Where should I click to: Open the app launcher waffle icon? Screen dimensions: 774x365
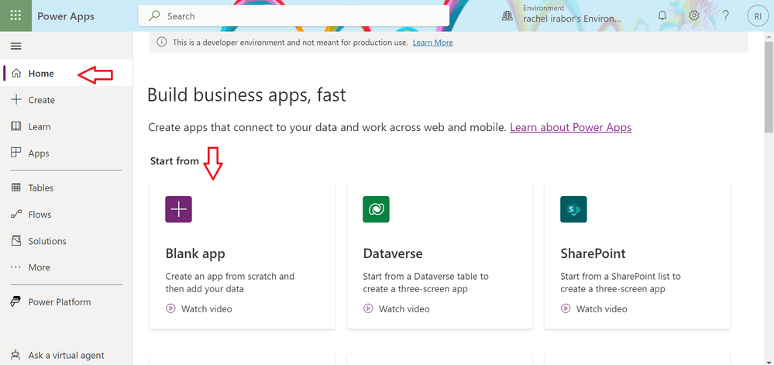15,15
